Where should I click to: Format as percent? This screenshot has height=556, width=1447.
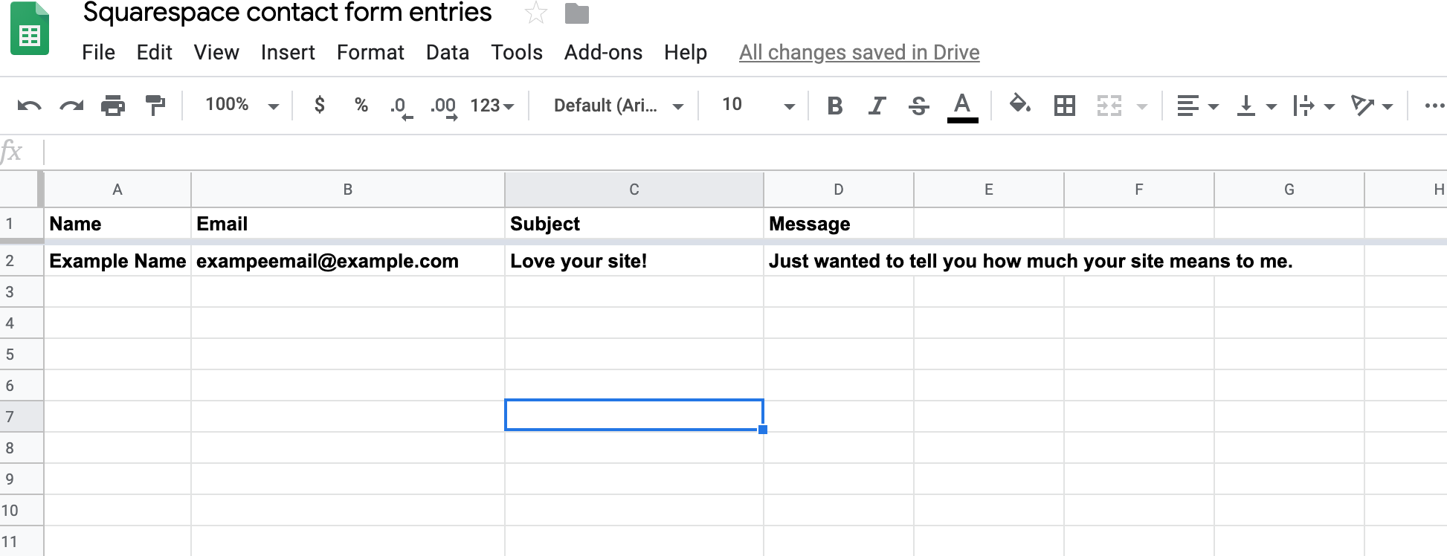tap(361, 105)
